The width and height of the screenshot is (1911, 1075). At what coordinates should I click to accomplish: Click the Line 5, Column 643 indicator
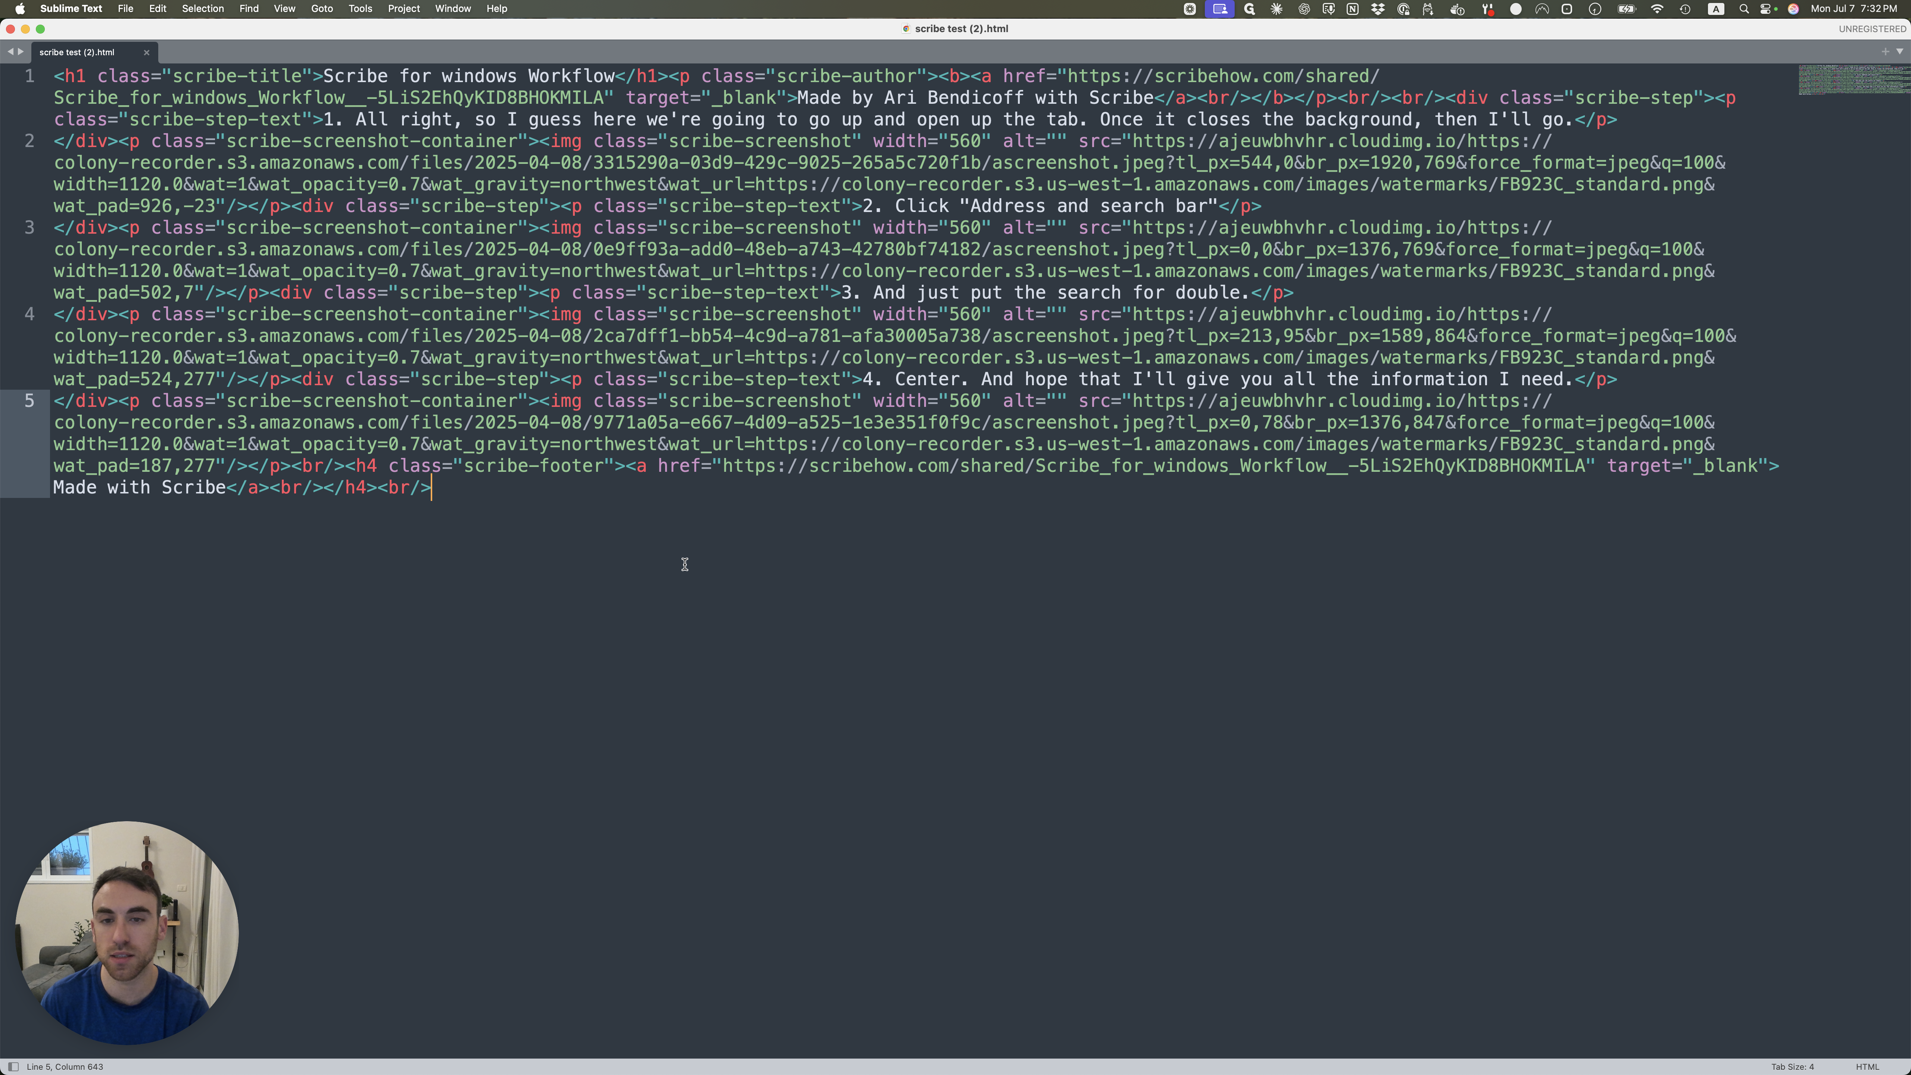[x=65, y=1067]
